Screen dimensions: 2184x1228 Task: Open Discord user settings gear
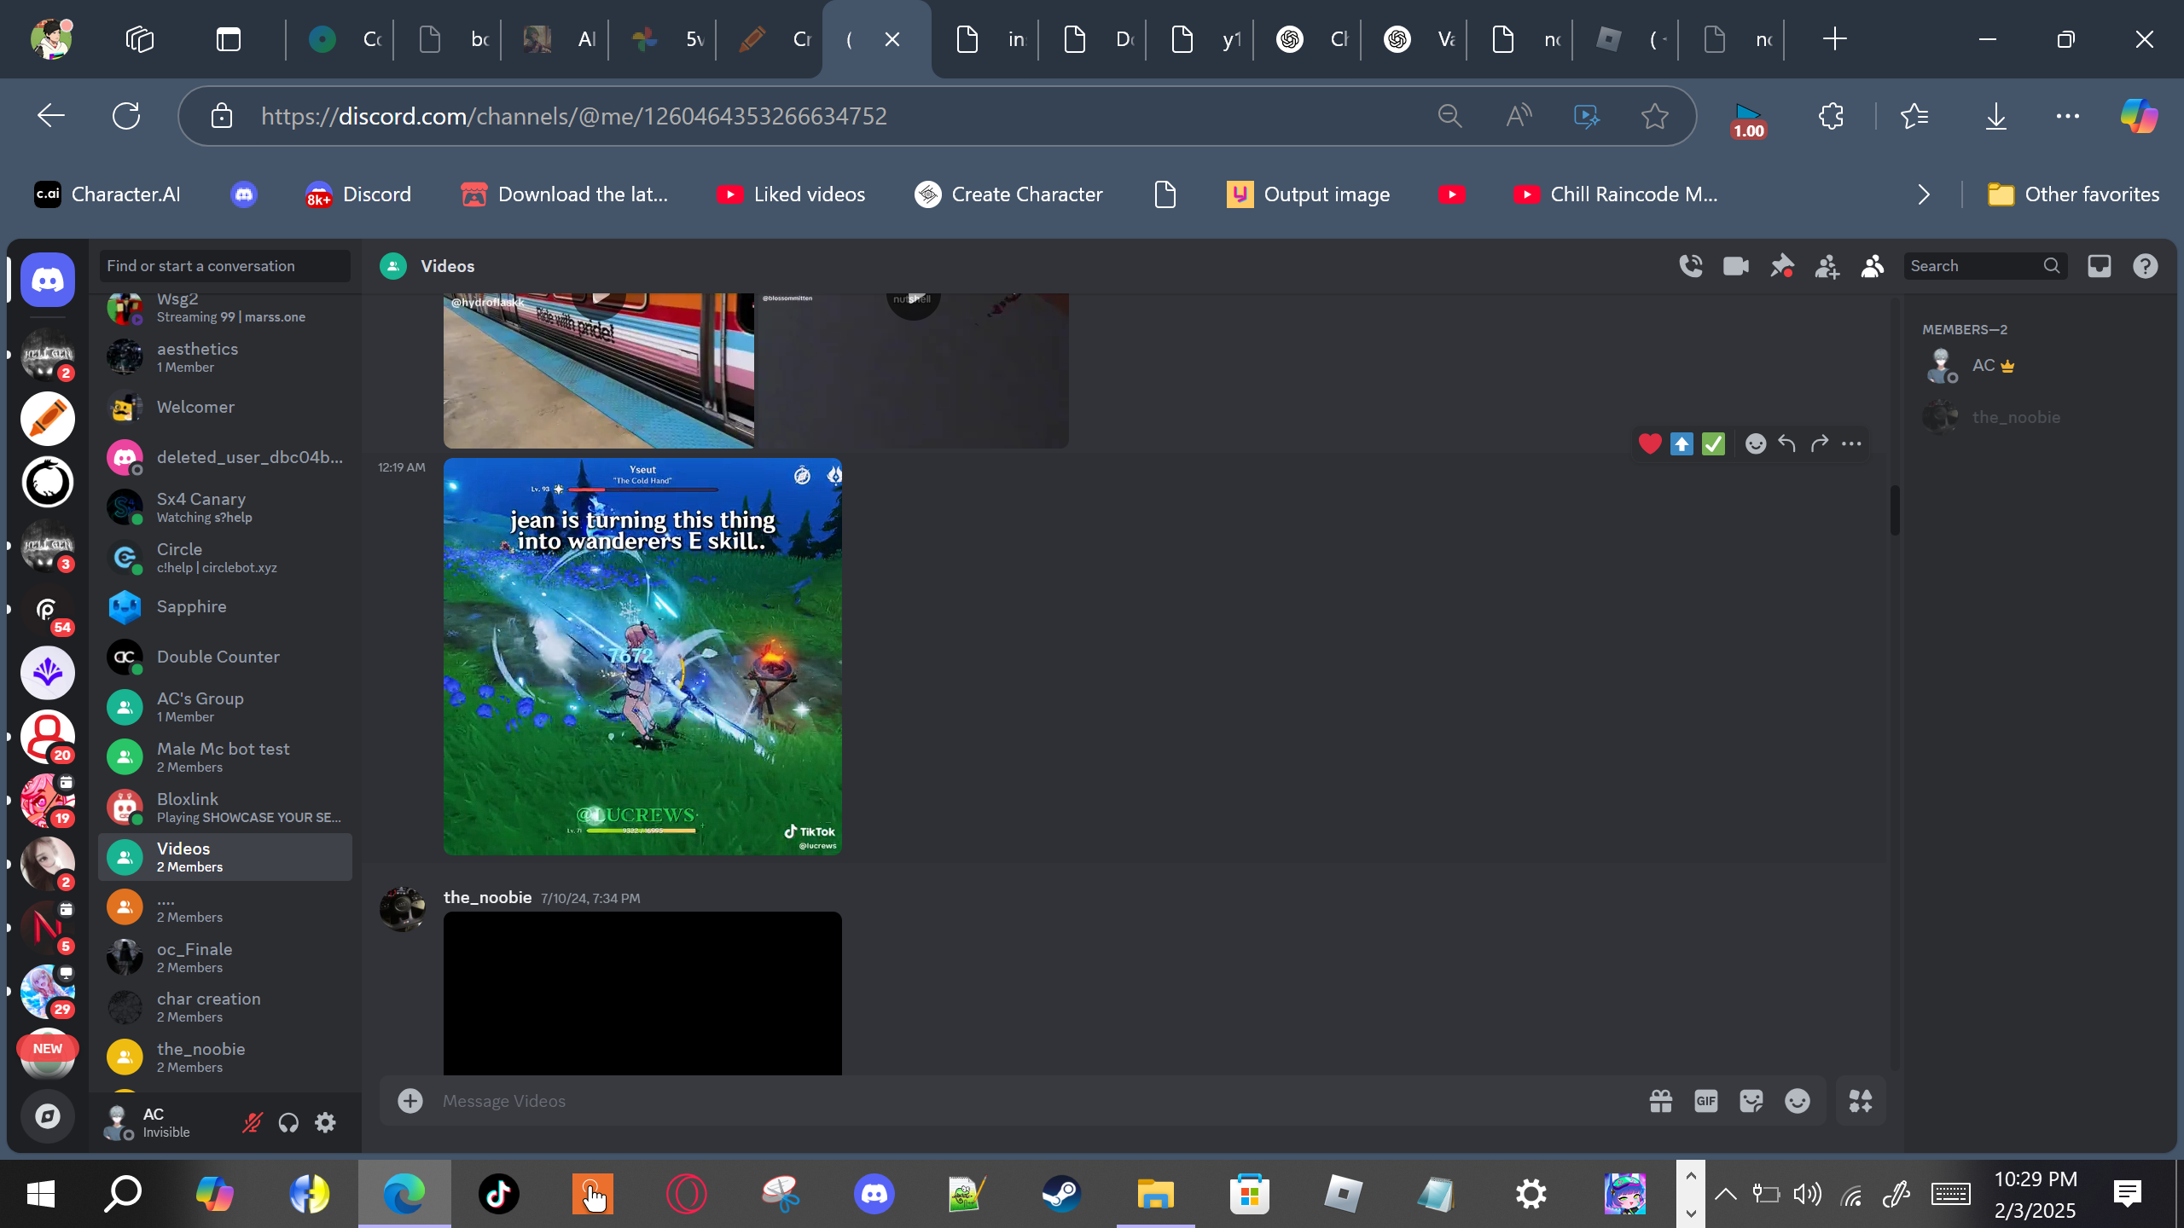pos(325,1122)
